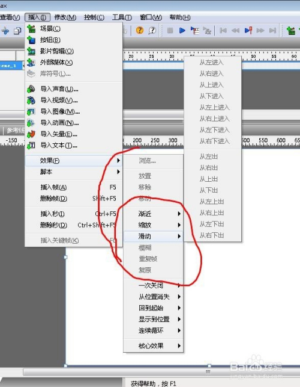This screenshot has width=300, height=387.
Task: Choose 插入帧(A) menu entry
Action: point(74,187)
